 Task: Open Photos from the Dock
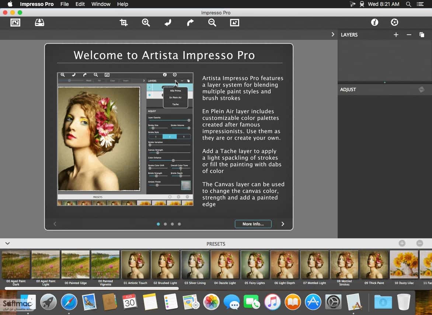click(x=211, y=302)
